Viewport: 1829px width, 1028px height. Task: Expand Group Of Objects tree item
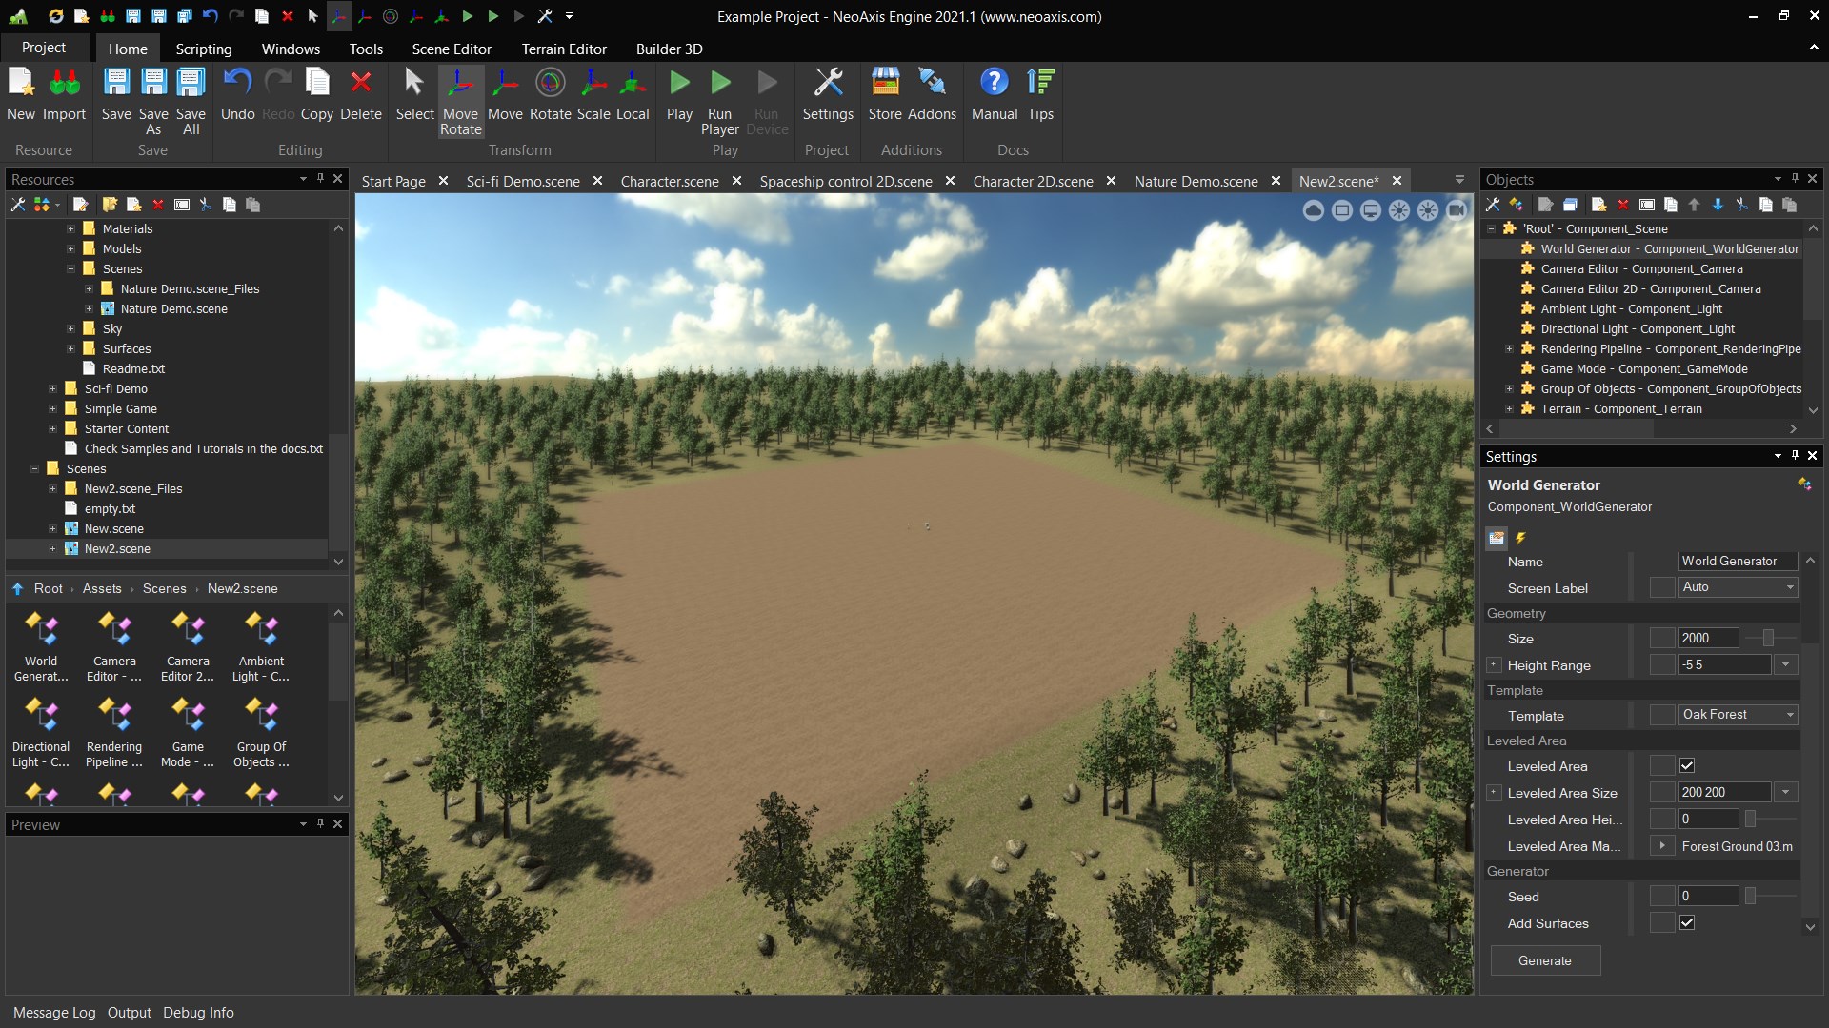click(1509, 387)
